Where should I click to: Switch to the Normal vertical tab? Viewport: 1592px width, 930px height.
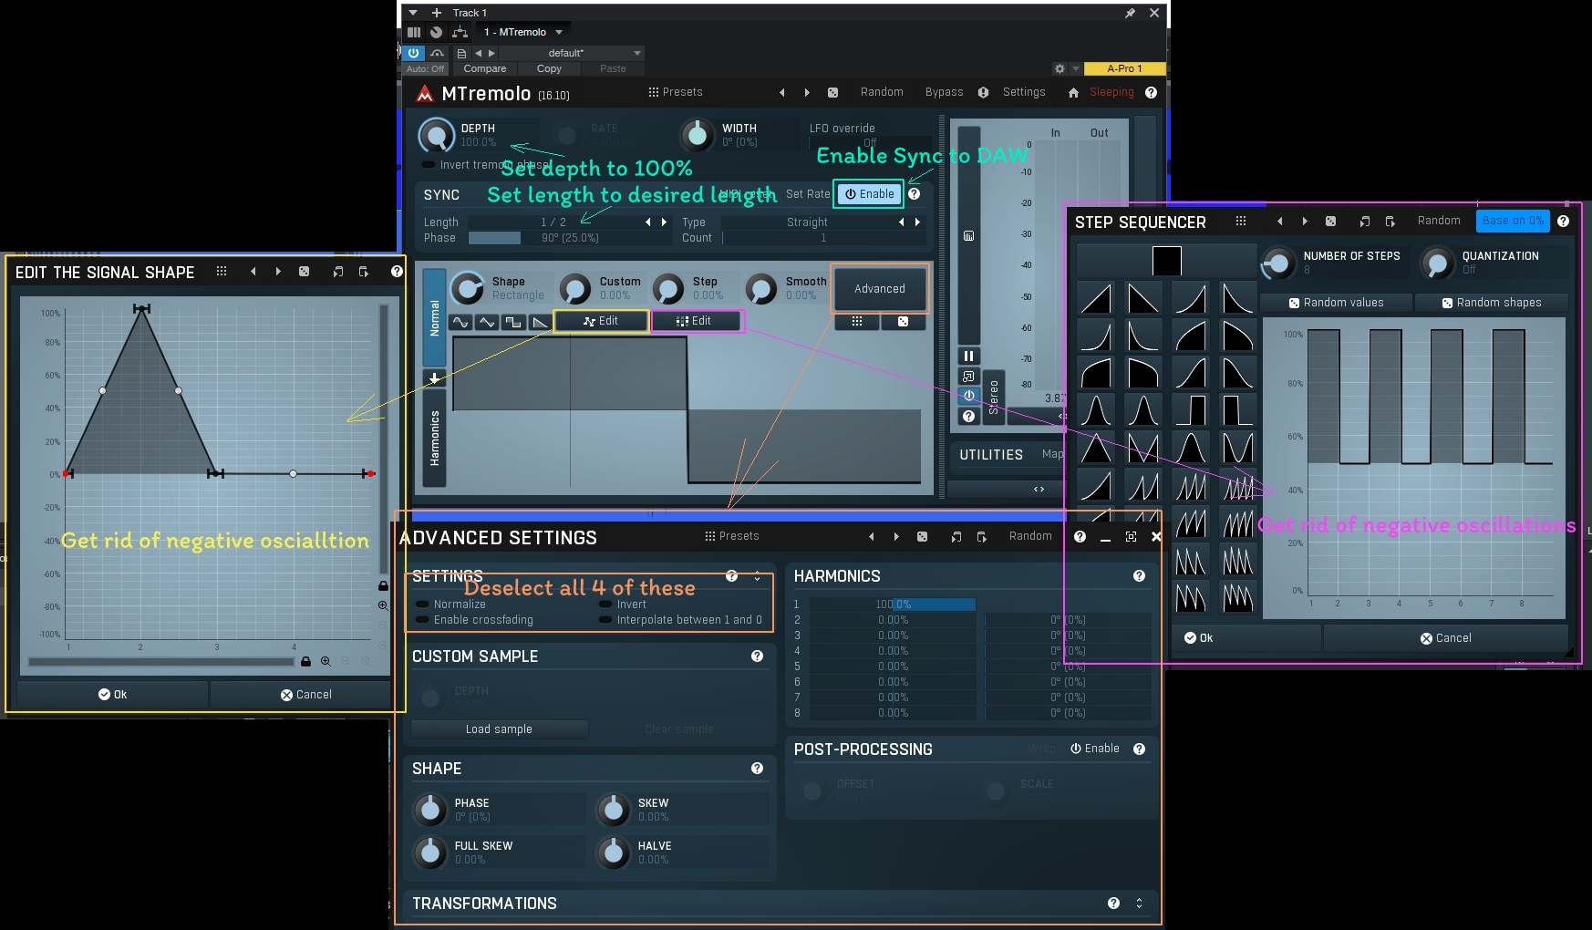435,318
